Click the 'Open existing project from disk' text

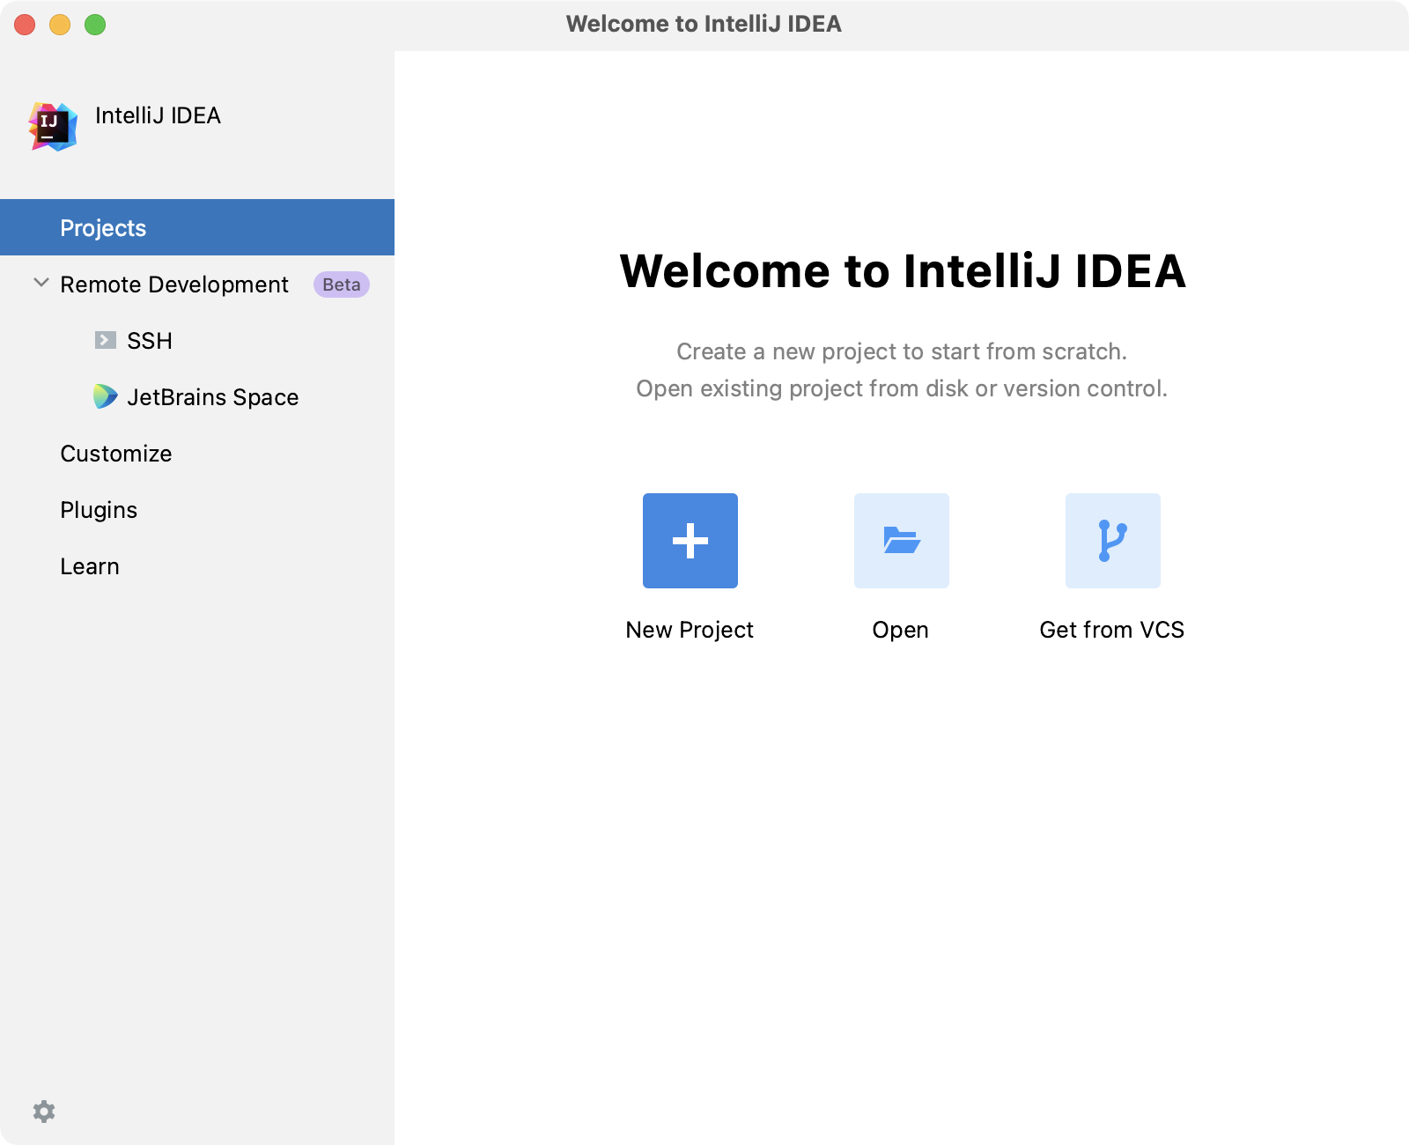902,388
